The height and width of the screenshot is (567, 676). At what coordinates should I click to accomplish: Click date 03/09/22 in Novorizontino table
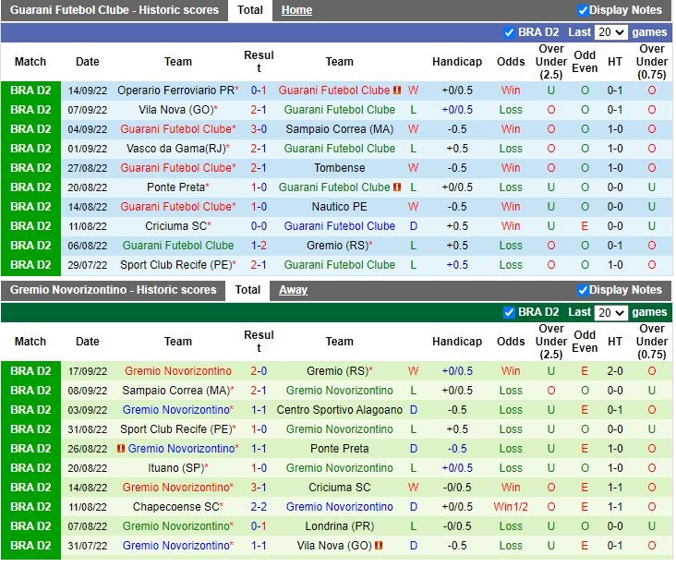point(87,410)
